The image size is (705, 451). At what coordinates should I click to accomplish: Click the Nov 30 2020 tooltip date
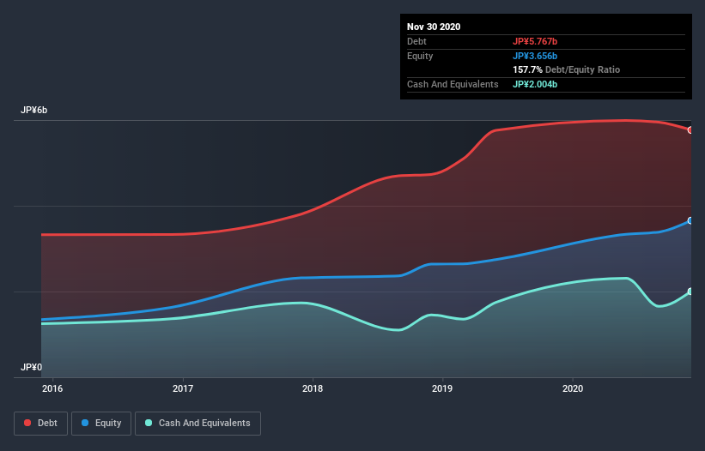click(434, 27)
